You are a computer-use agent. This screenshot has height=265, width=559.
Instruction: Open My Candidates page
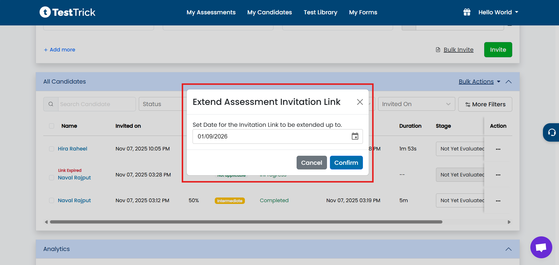point(269,12)
